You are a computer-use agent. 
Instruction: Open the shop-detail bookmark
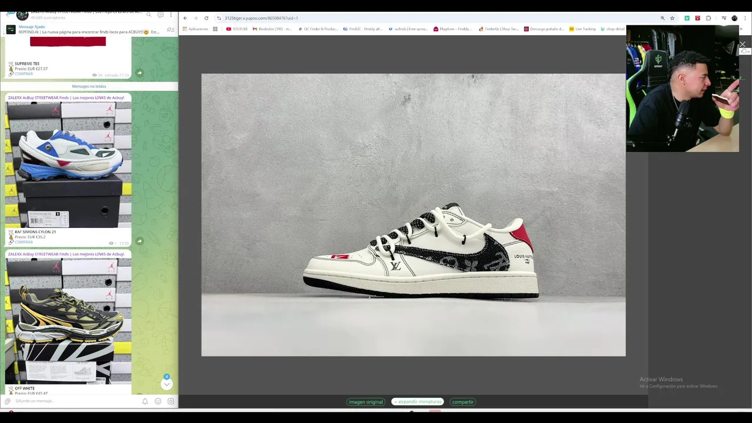[613, 29]
